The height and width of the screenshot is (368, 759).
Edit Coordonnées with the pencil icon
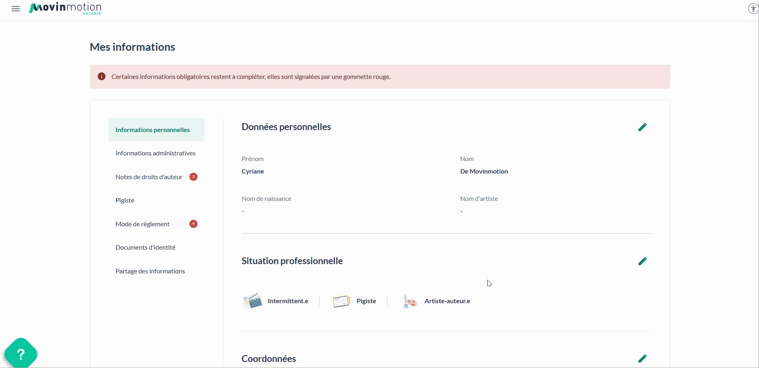642,359
